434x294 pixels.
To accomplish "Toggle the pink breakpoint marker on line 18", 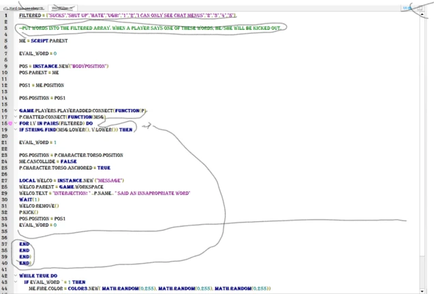I will tap(10, 123).
